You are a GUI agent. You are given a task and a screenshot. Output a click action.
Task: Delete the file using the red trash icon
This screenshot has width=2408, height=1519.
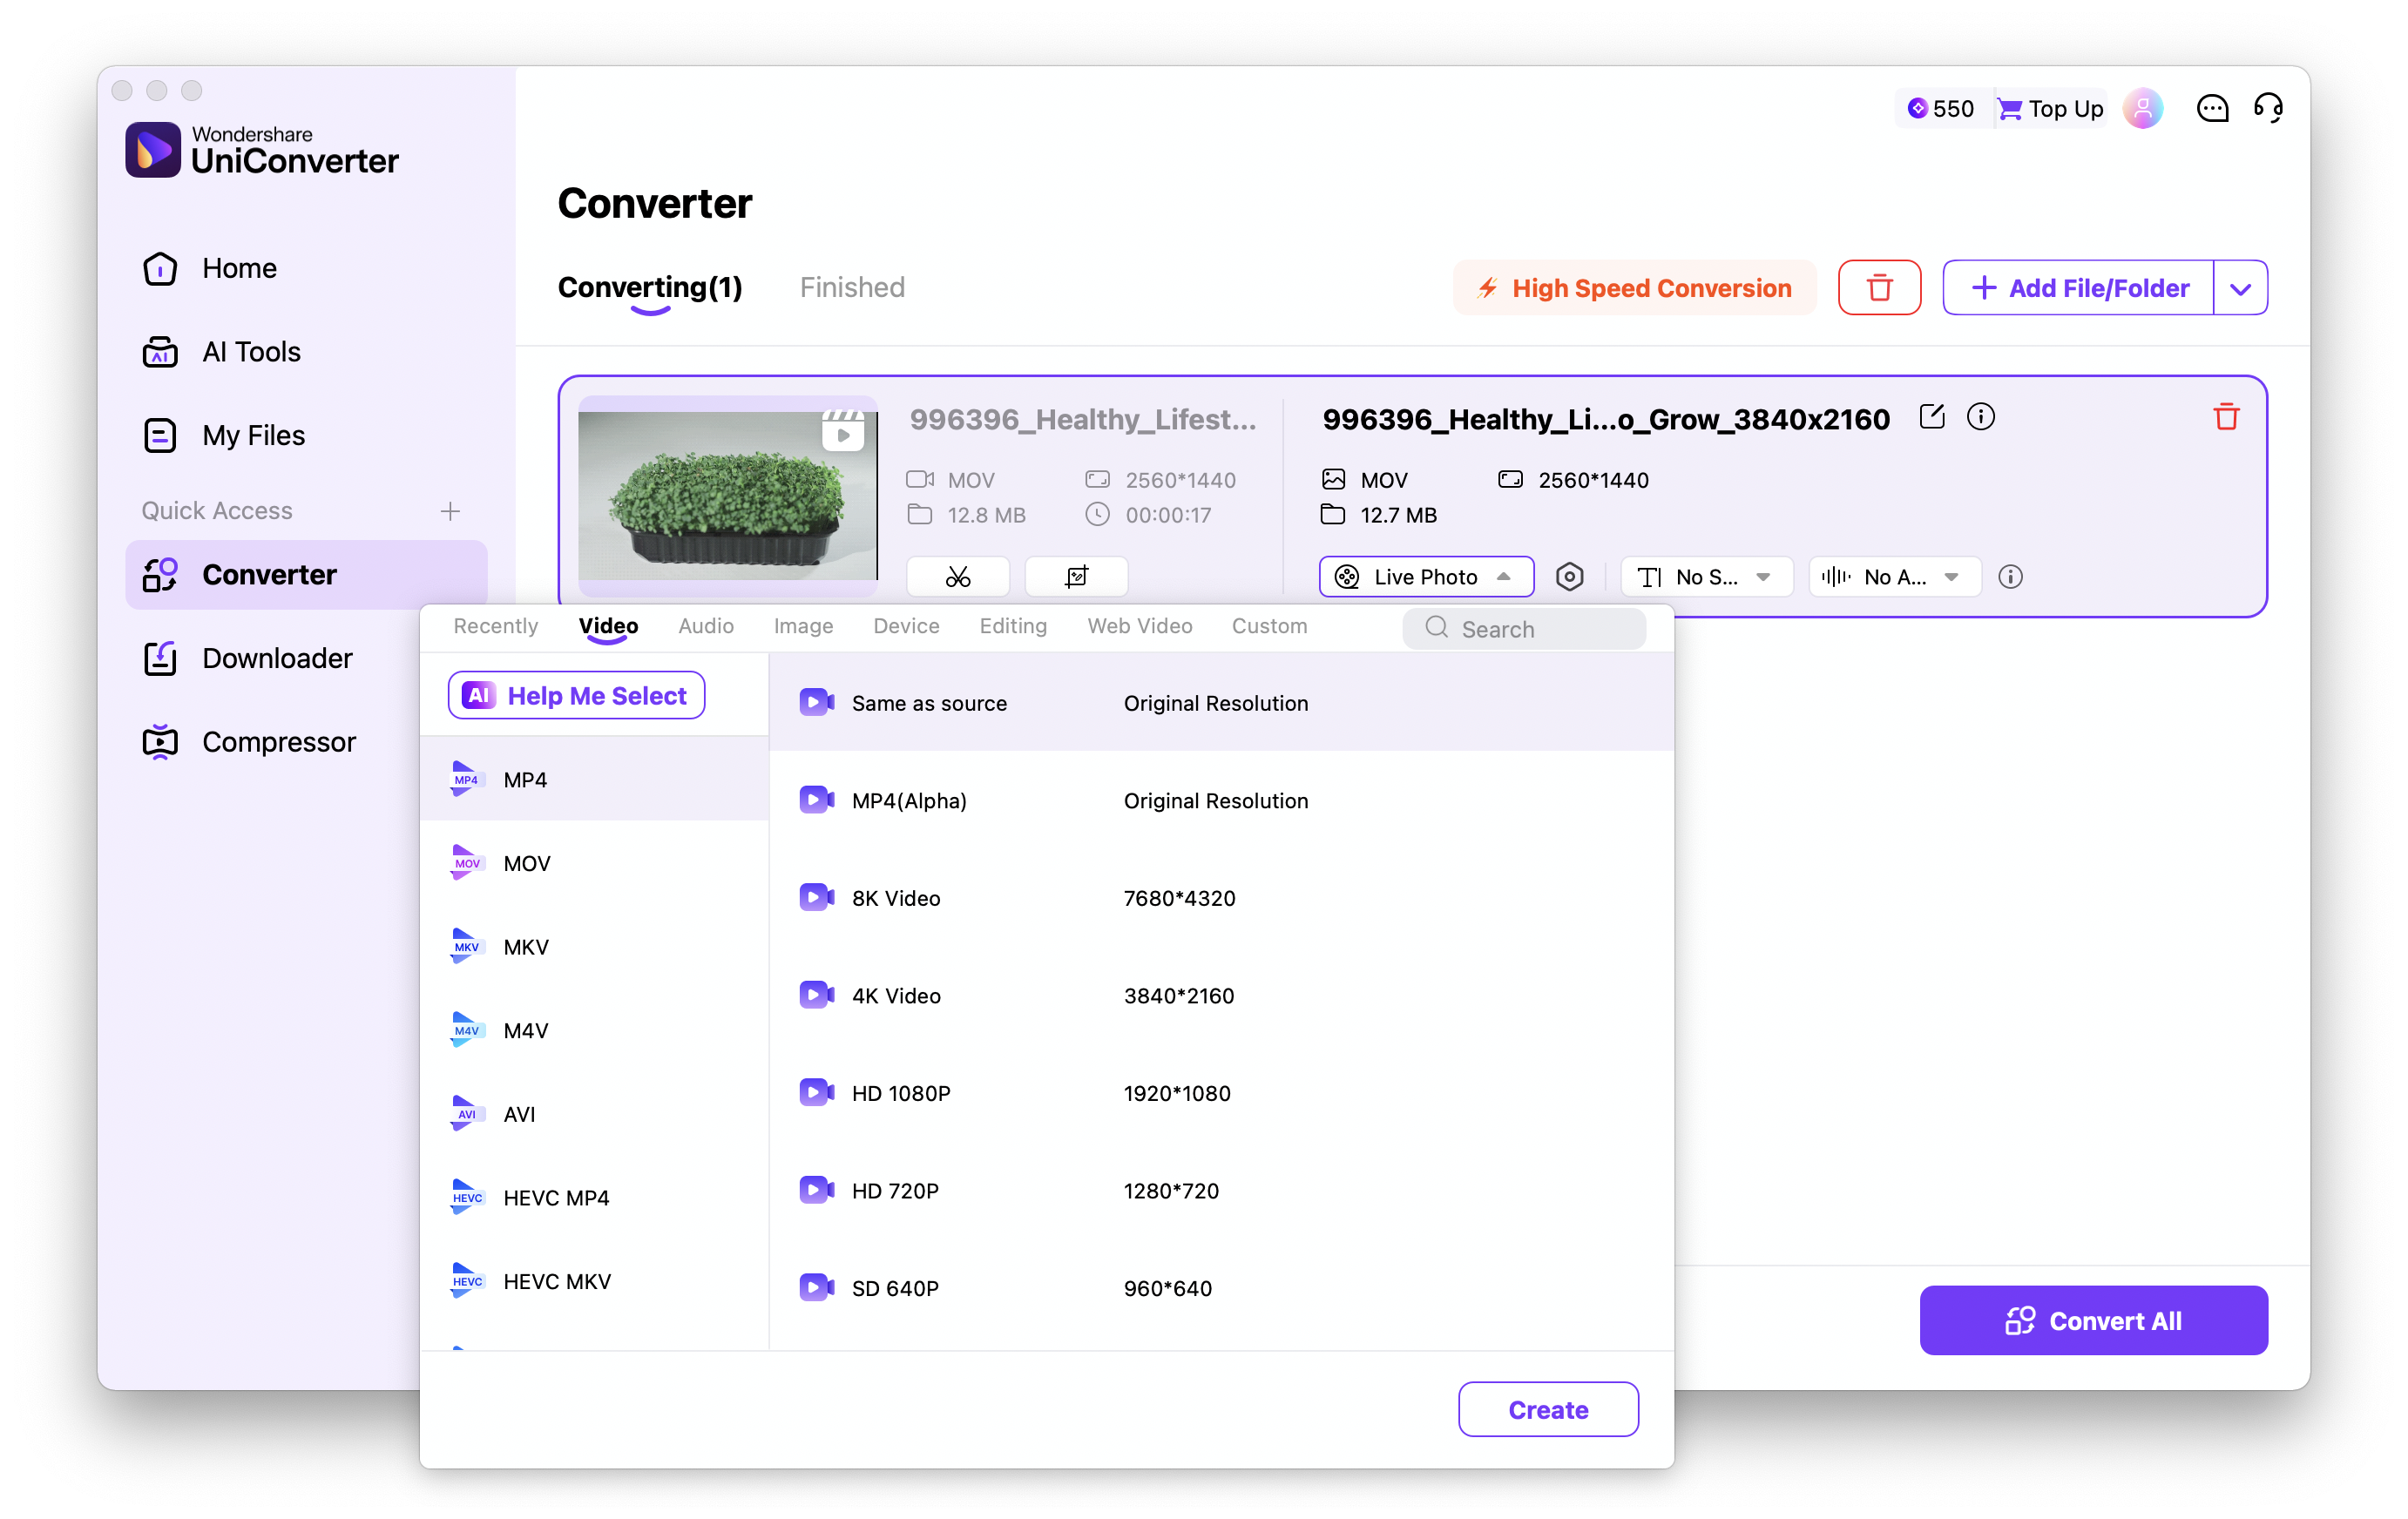coord(2225,417)
